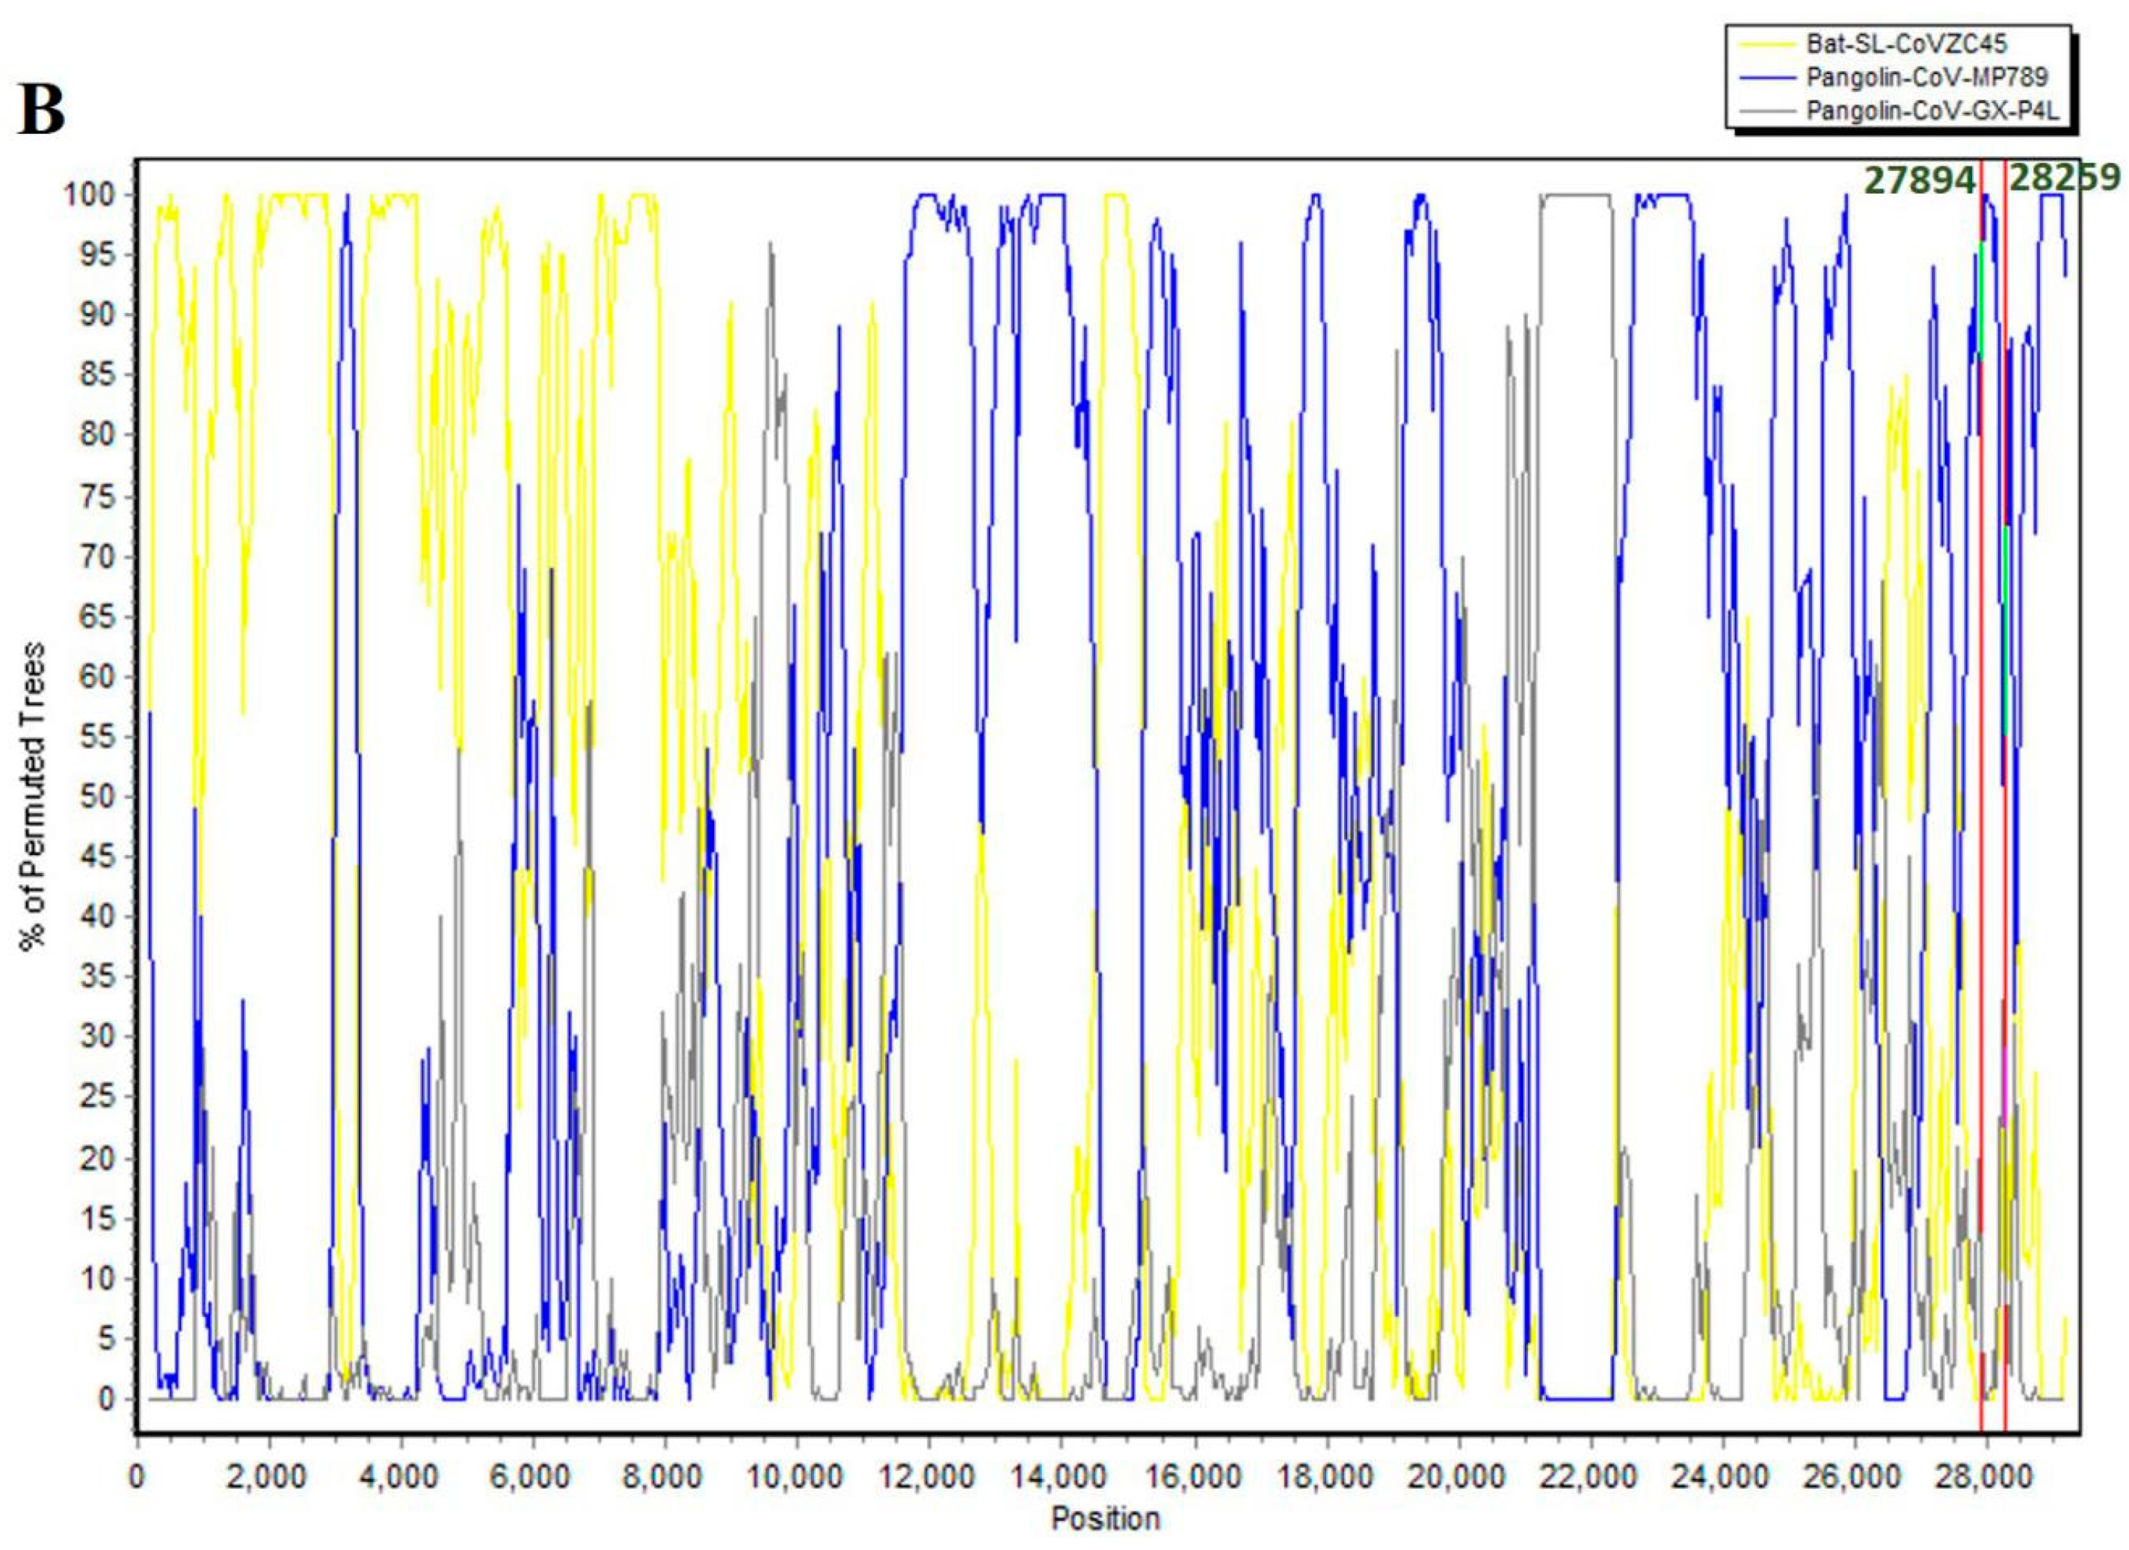Screen dimensions: 2129x1550
Task: Click the green 27894 breakpoint label
Action: 1919,180
